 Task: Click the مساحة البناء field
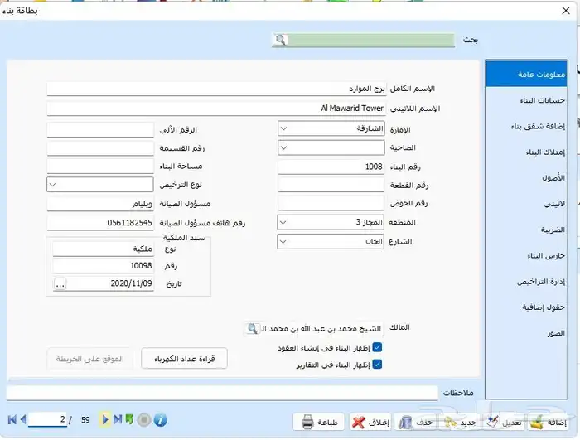click(100, 167)
